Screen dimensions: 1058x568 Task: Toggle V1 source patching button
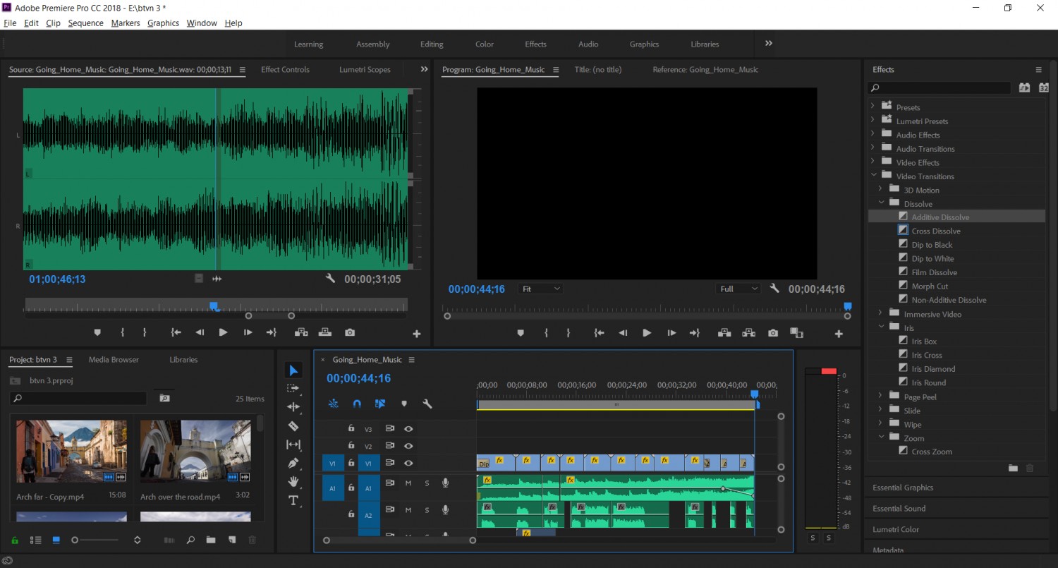click(334, 463)
